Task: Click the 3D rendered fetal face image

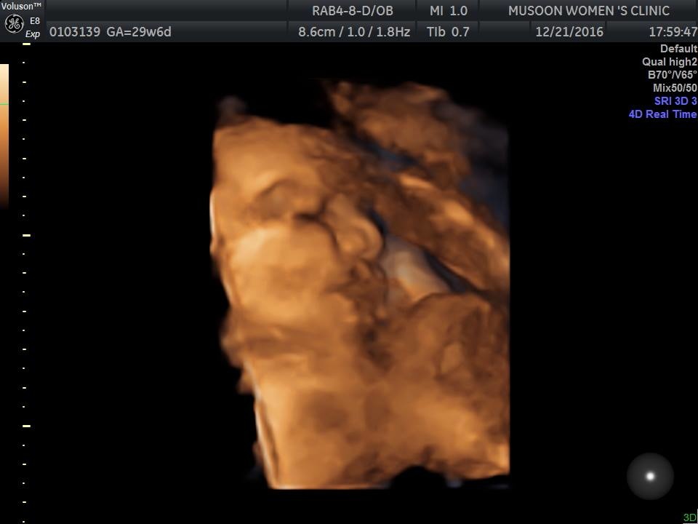Action: [360, 285]
